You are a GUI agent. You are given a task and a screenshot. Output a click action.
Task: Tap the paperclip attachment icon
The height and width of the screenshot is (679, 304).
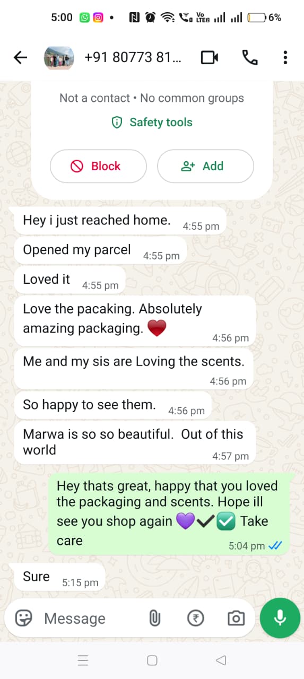tap(154, 618)
